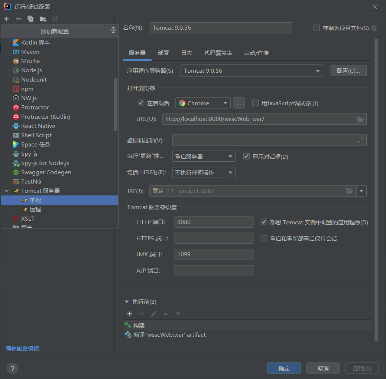
Task: Toggle 存储为项目文件 checkbox
Action: [317, 28]
